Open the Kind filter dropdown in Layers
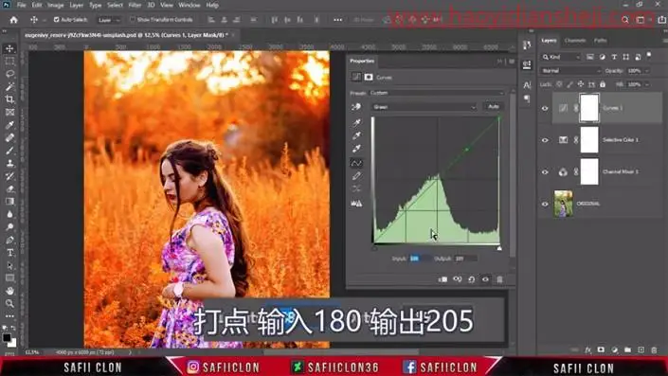The image size is (668, 376). [561, 57]
